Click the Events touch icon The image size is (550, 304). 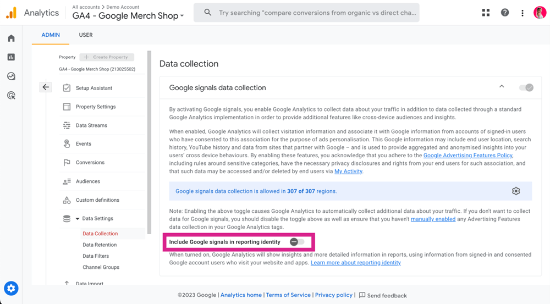coord(67,144)
